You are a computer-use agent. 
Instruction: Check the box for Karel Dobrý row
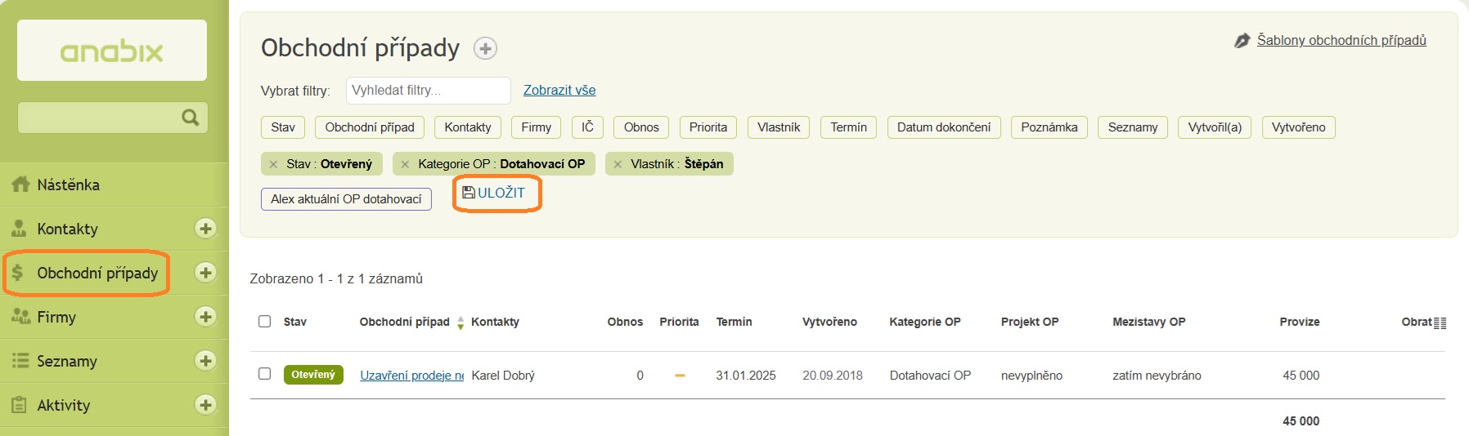264,374
